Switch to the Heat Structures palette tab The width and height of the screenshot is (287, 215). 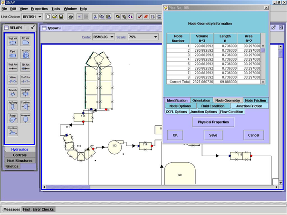pyautogui.click(x=19, y=161)
